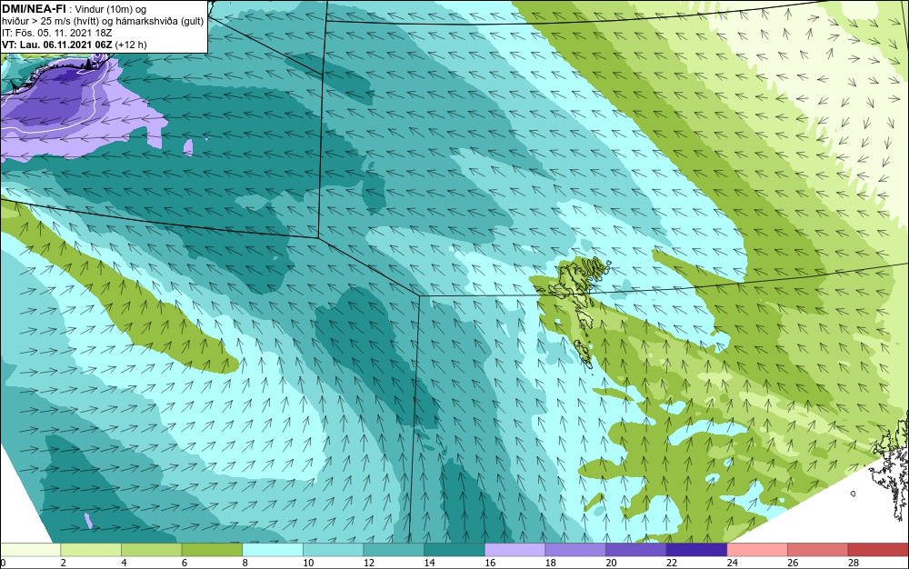Click the medium purple 18–20 m/s legend swatch
The image size is (909, 569).
(x=575, y=550)
